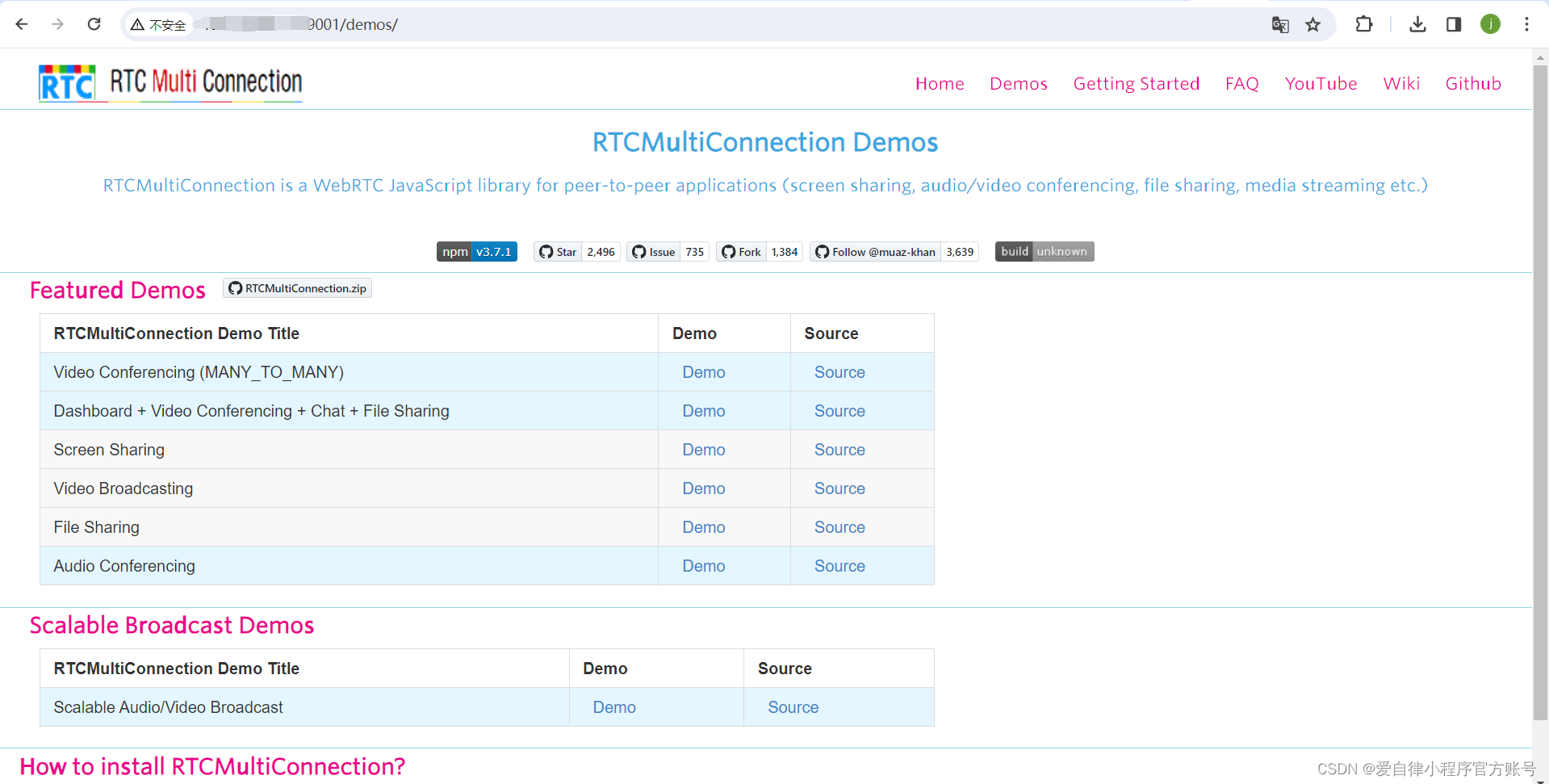The height and width of the screenshot is (784, 1549).
Task: Click the GitHub Fork button
Action: (x=741, y=252)
